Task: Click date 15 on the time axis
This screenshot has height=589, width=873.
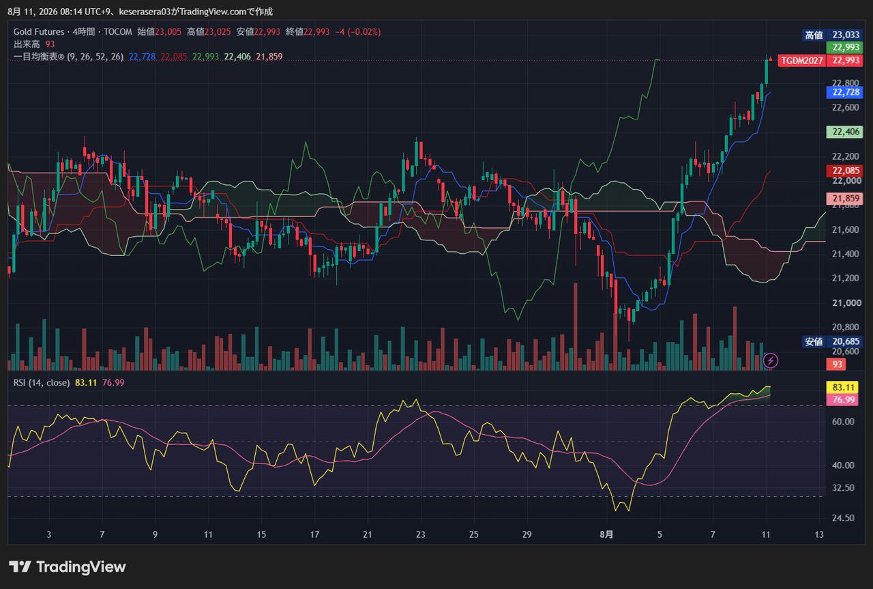Action: [x=261, y=535]
